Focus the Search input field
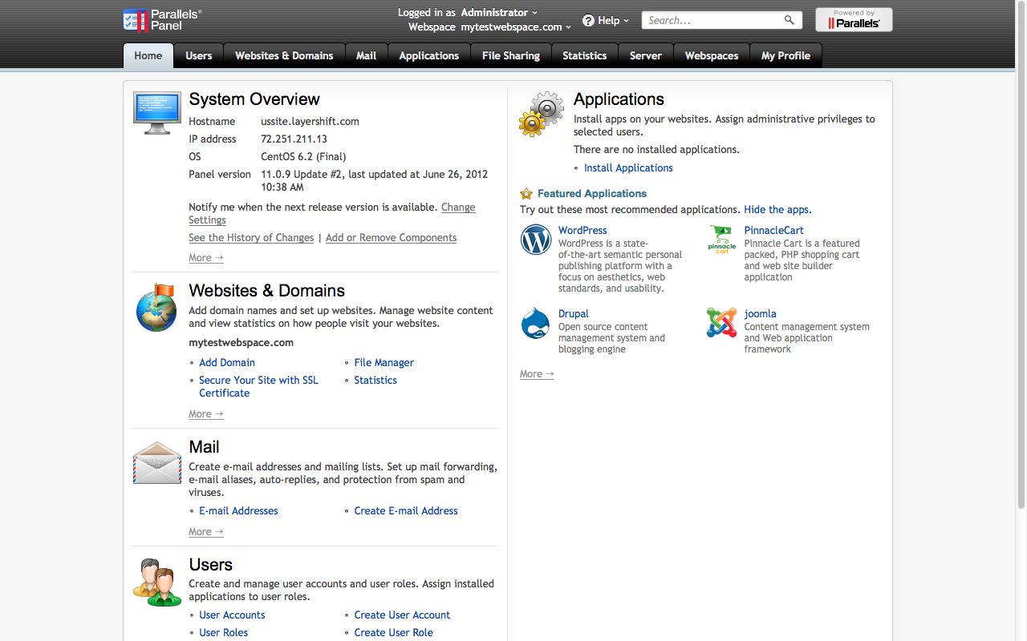The image size is (1027, 641). click(x=712, y=20)
